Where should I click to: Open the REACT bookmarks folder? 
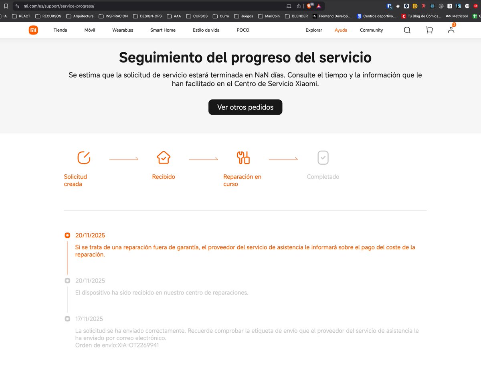[x=21, y=16]
